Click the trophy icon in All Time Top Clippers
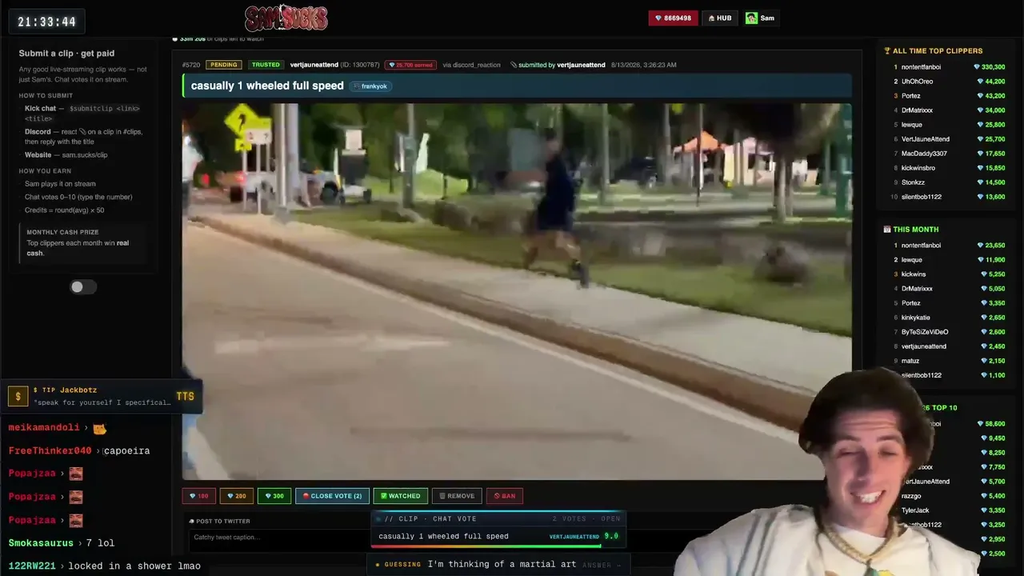Image resolution: width=1024 pixels, height=576 pixels. (887, 51)
